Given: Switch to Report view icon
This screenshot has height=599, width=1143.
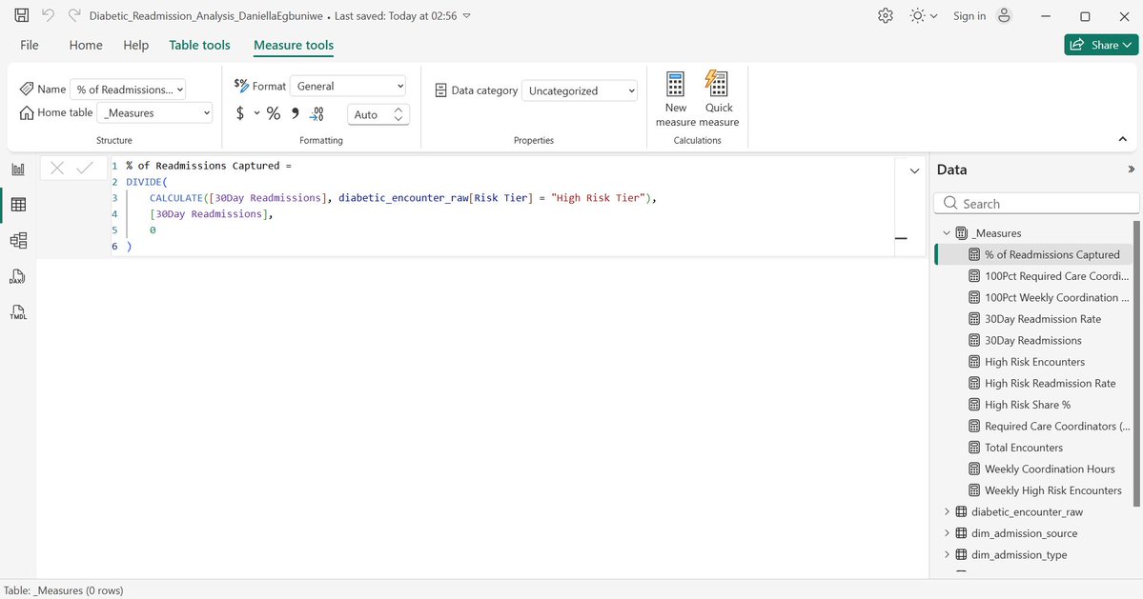Looking at the screenshot, I should pyautogui.click(x=18, y=170).
